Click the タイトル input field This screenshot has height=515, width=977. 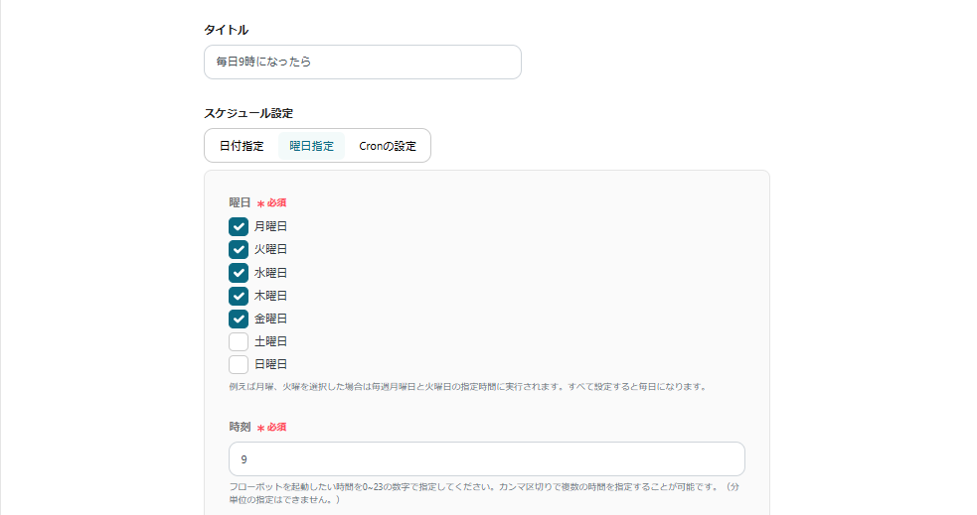[362, 62]
